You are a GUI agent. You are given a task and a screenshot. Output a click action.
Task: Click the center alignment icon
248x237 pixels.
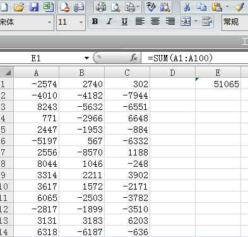pyautogui.click(x=155, y=21)
